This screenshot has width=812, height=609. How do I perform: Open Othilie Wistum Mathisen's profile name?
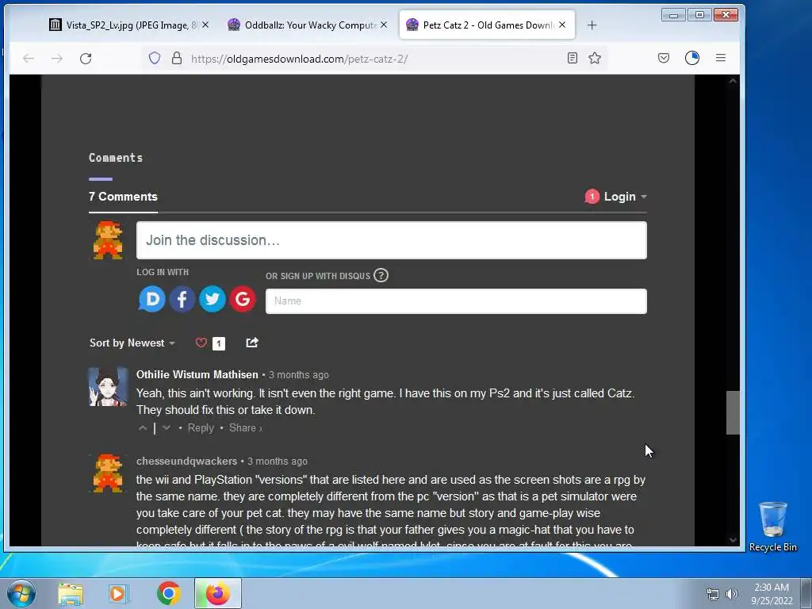pos(197,374)
